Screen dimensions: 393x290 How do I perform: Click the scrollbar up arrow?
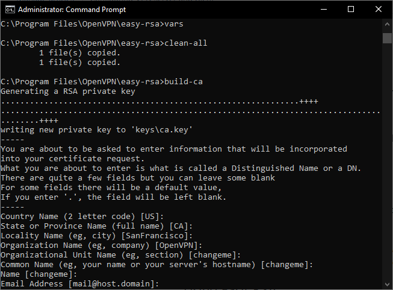coord(387,24)
